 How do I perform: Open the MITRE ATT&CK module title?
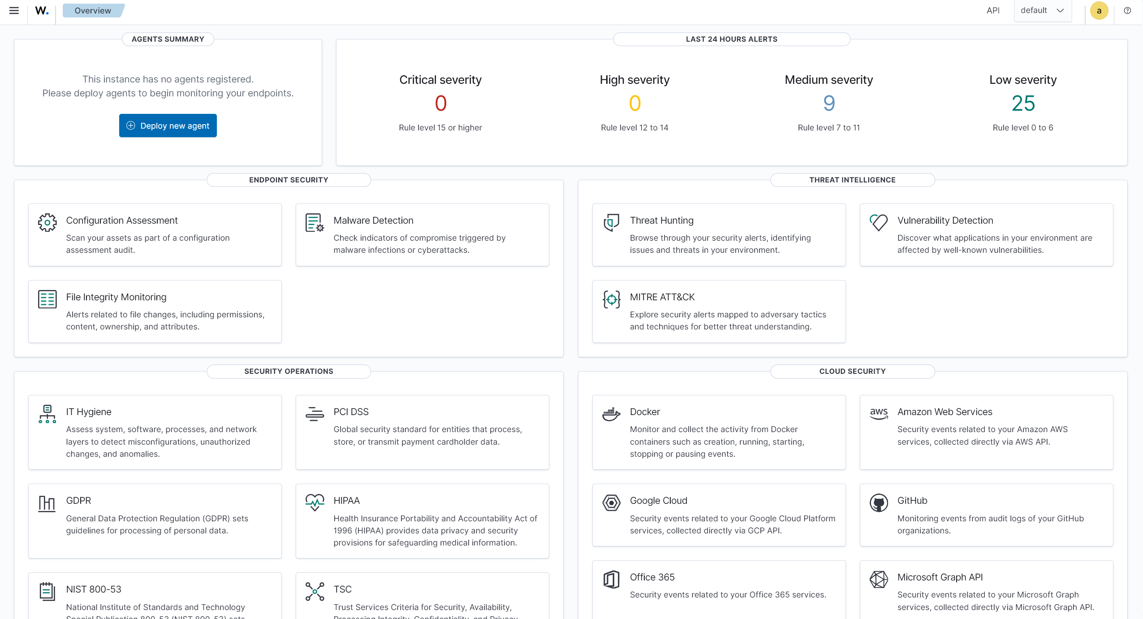(x=662, y=297)
